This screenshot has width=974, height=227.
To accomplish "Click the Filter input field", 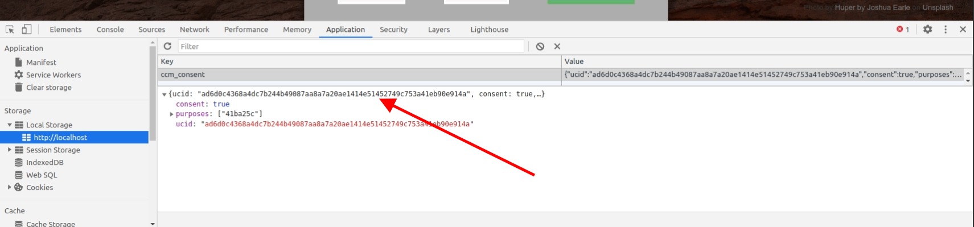I will coord(351,47).
